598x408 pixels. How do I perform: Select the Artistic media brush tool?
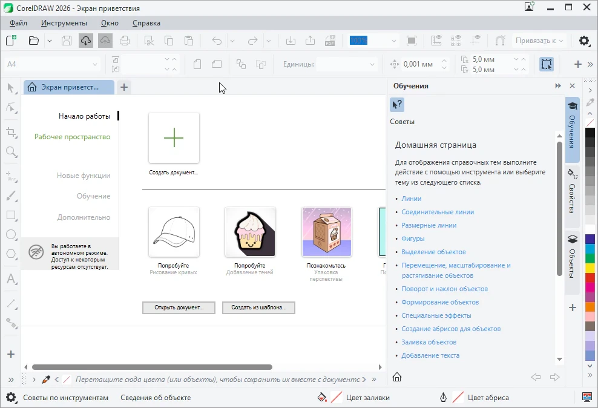point(11,196)
